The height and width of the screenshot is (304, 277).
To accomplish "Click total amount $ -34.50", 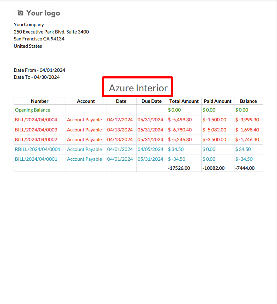I will (177, 159).
